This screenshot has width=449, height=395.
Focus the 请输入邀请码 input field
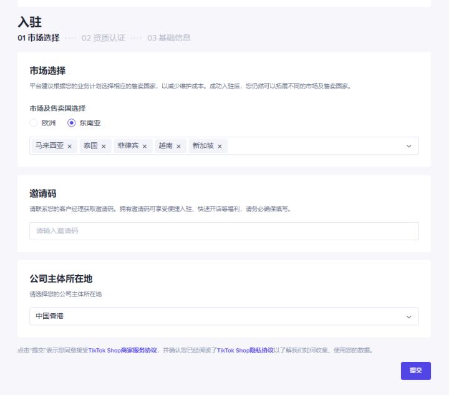[224, 231]
